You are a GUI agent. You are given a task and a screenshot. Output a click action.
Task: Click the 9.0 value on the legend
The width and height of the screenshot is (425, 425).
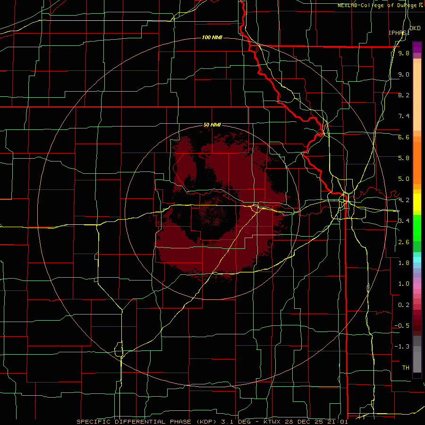(404, 74)
